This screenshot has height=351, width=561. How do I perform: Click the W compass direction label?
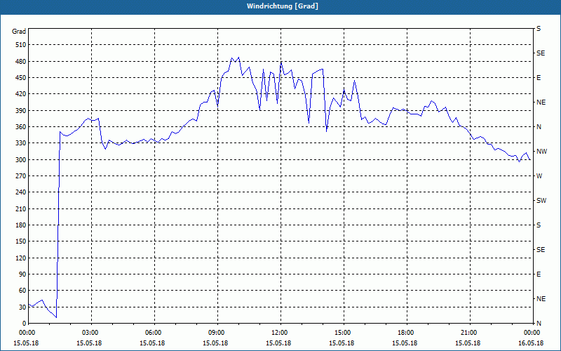(x=539, y=176)
